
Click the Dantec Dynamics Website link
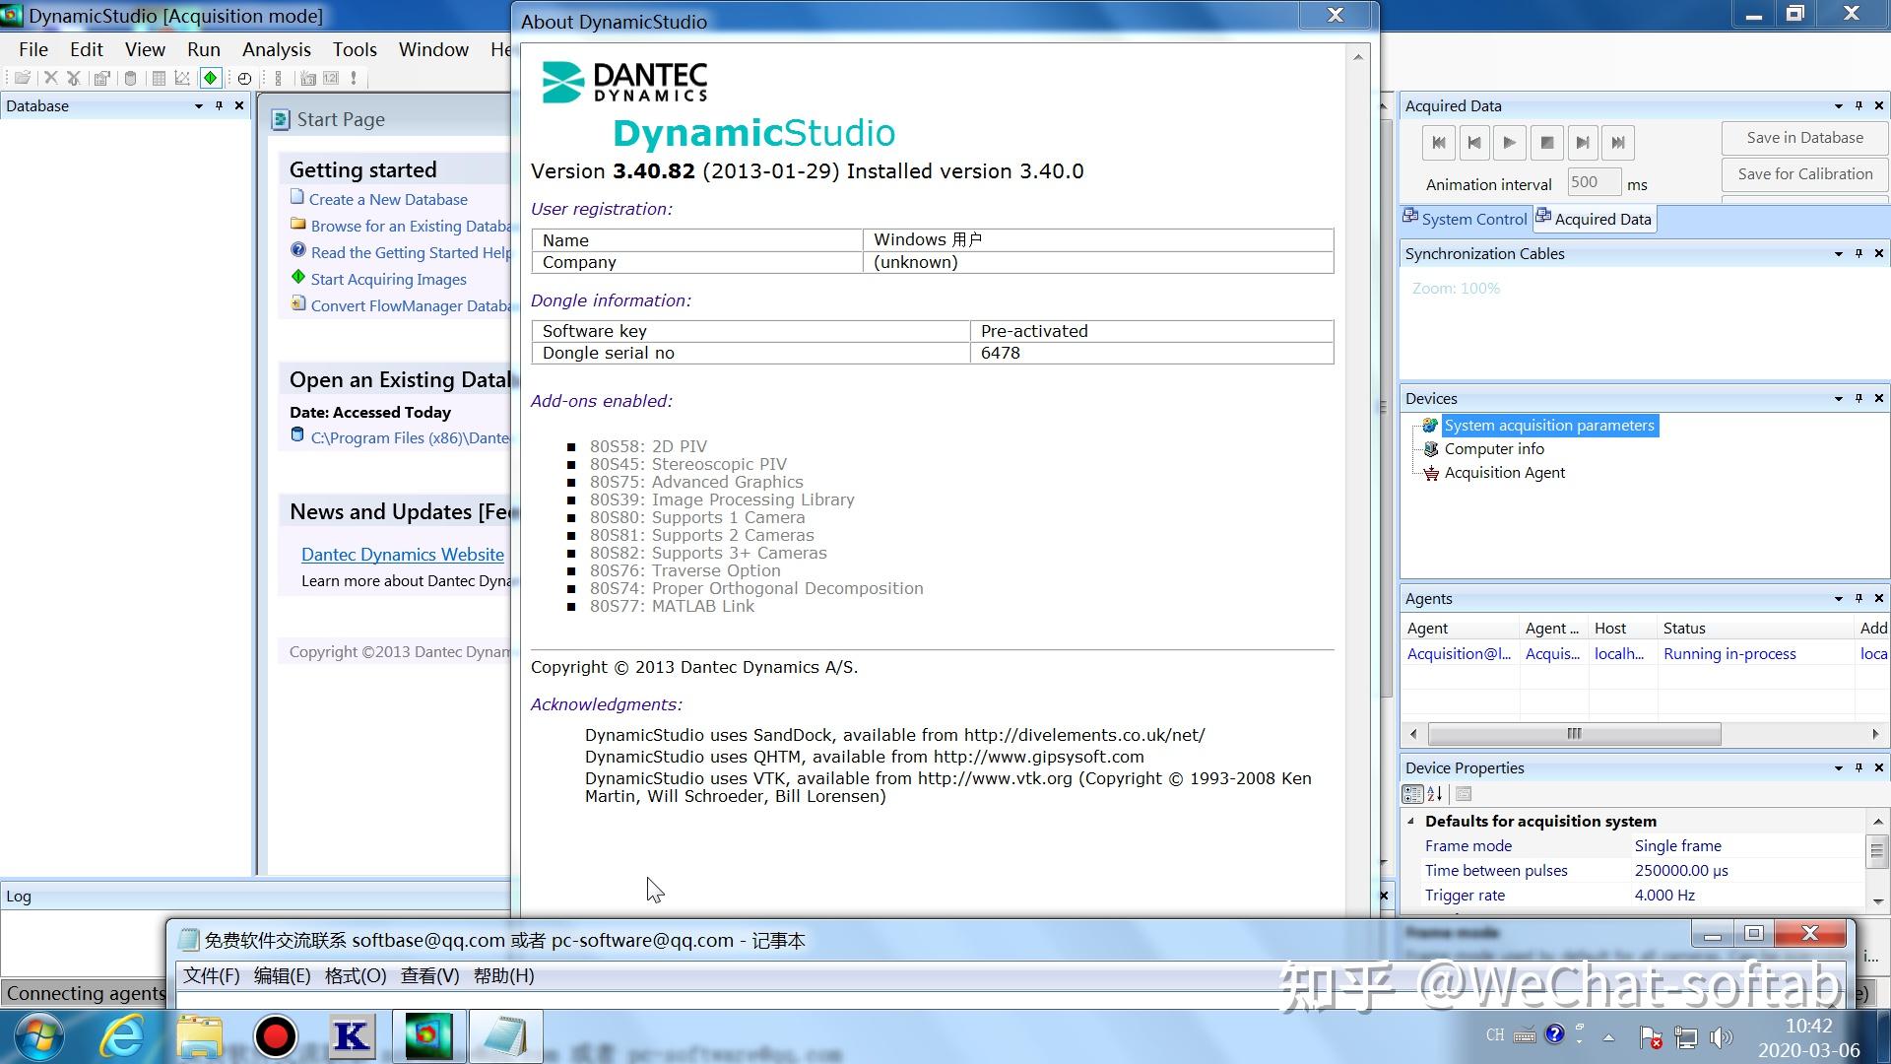tap(402, 555)
